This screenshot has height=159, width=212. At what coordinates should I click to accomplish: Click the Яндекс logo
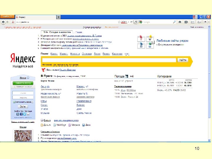point(23,58)
